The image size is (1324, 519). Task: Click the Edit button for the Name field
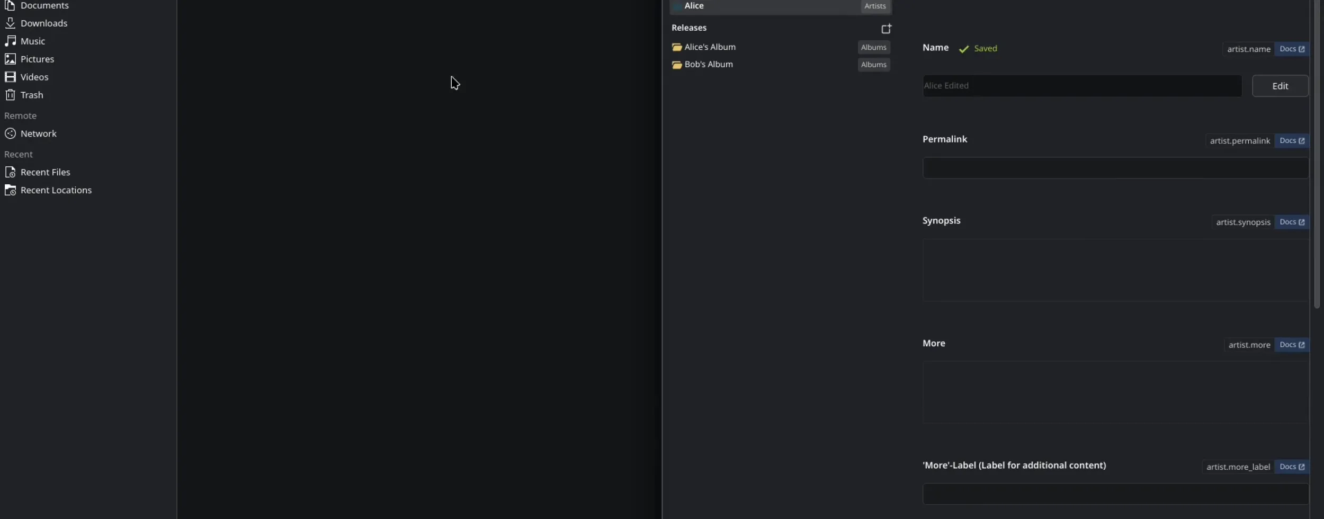tap(1280, 85)
